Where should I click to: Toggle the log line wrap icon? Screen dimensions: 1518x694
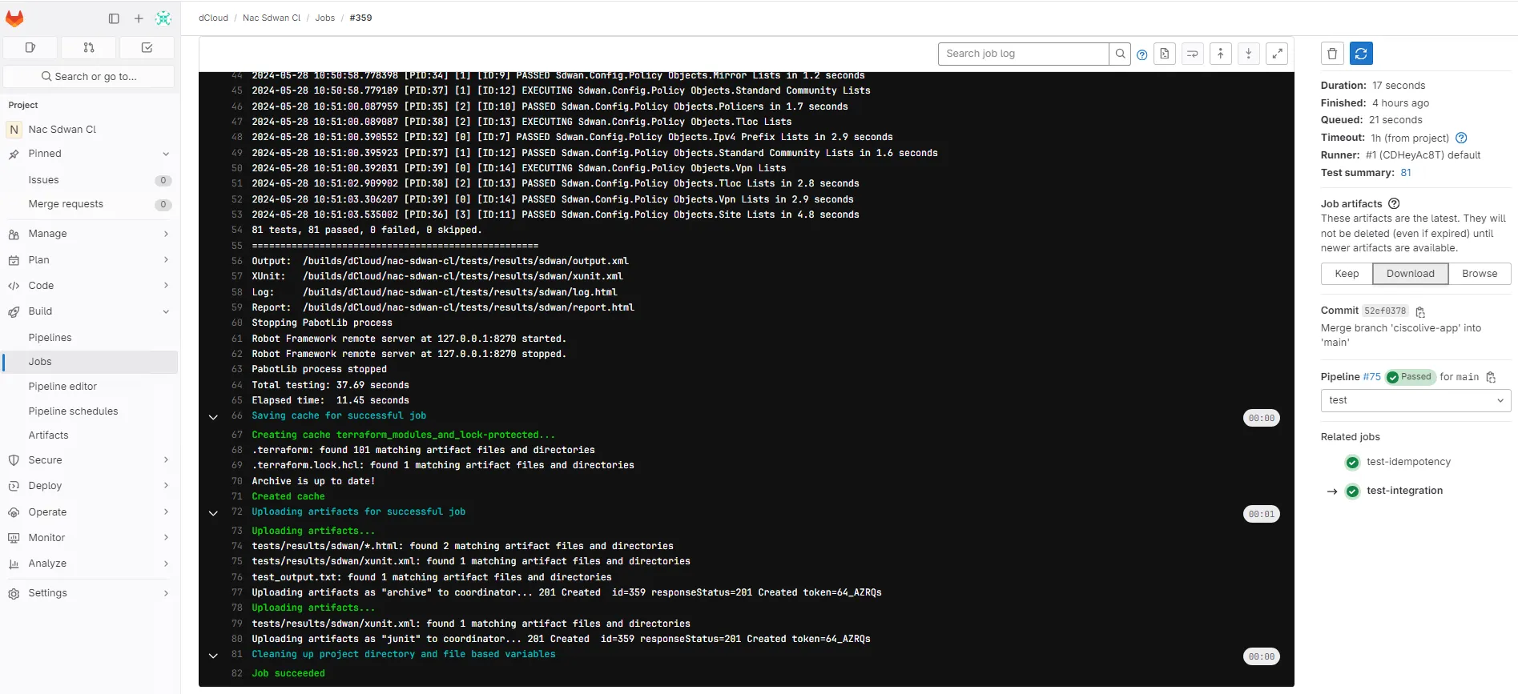(x=1193, y=54)
